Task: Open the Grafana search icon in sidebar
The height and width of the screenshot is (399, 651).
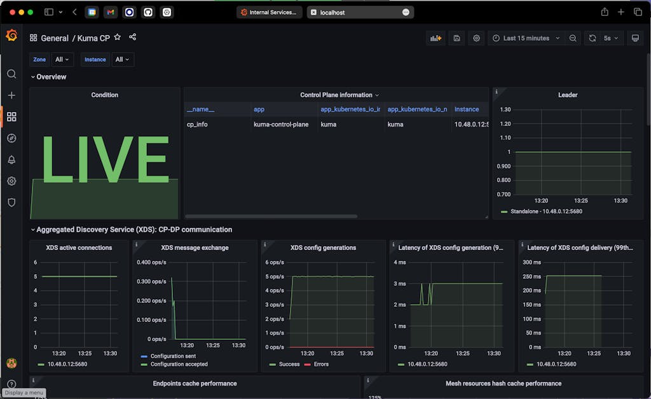Action: pos(11,74)
